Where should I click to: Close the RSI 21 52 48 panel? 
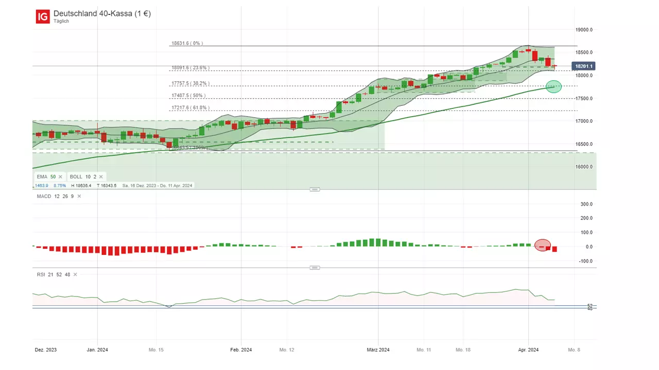[75, 274]
